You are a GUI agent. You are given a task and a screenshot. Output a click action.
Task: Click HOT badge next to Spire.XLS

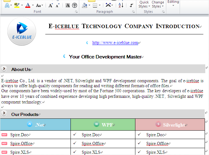[x=4, y=152]
